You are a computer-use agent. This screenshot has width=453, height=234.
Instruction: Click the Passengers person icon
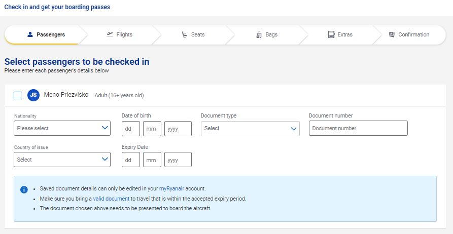point(30,35)
